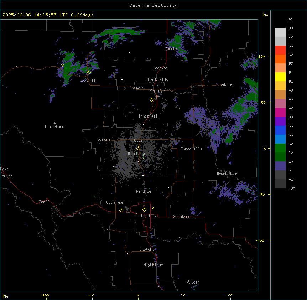Pick the magenta 39-42 dBZ legend swatch
This screenshot has height=300, width=307.
pos(280,112)
